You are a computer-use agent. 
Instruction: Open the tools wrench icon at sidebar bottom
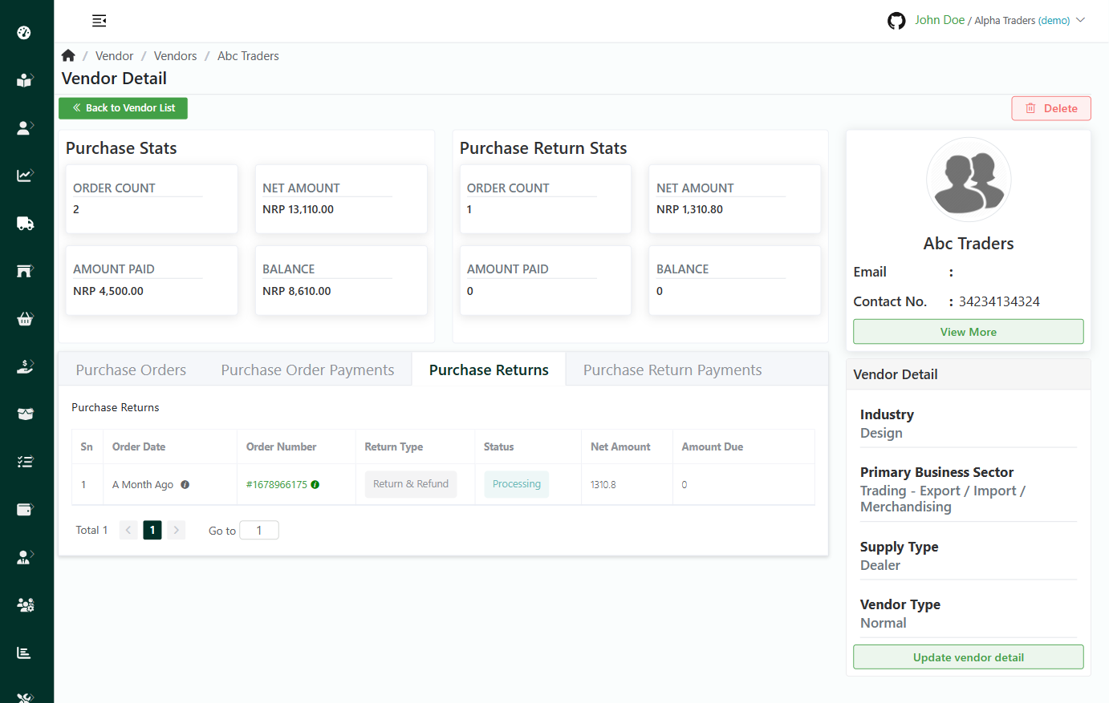25,697
